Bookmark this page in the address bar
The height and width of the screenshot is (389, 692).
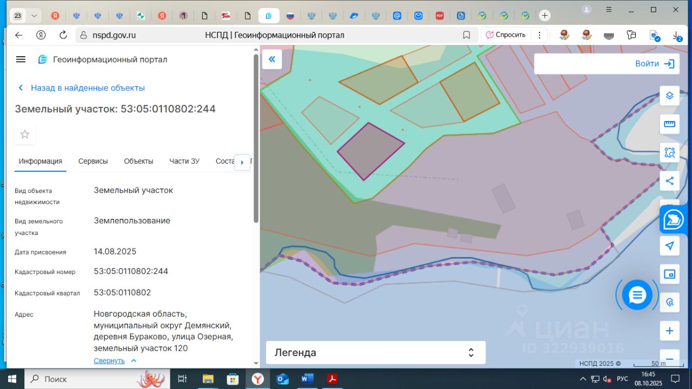click(x=466, y=35)
